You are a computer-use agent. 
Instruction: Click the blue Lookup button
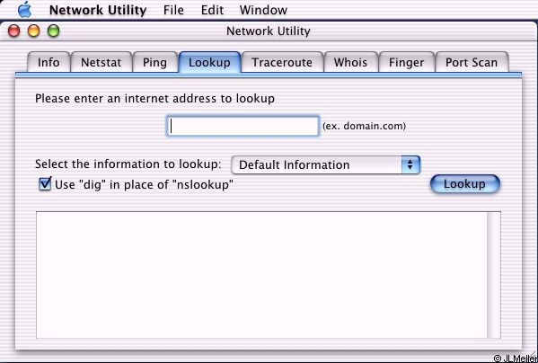click(465, 184)
